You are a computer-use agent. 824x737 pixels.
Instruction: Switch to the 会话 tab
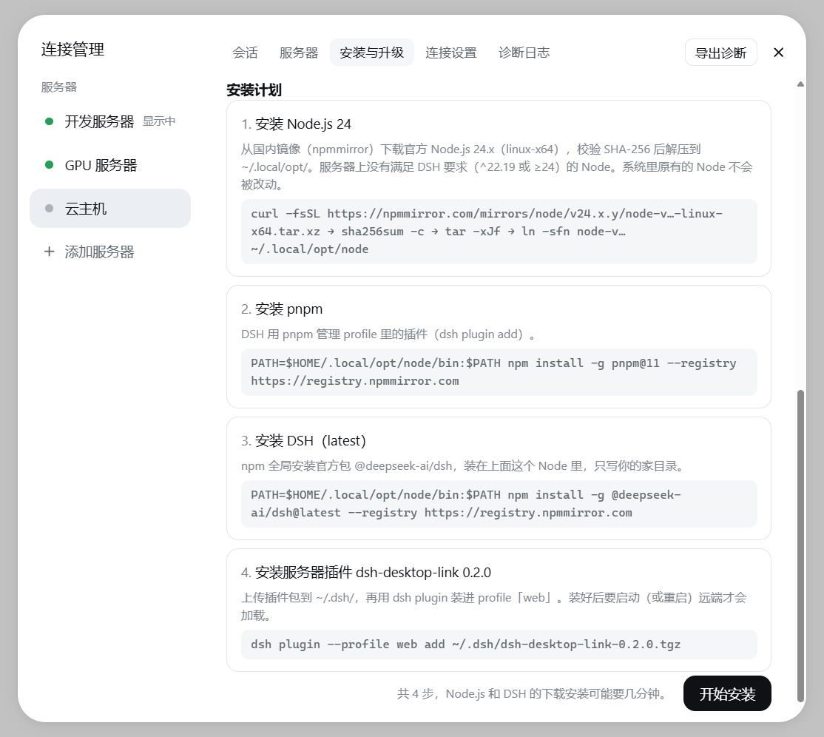coord(245,53)
